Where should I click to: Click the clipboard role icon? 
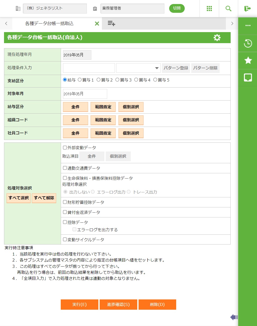95,9
